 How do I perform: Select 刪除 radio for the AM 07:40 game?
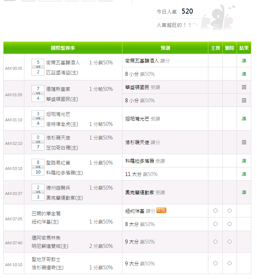pyautogui.click(x=229, y=241)
